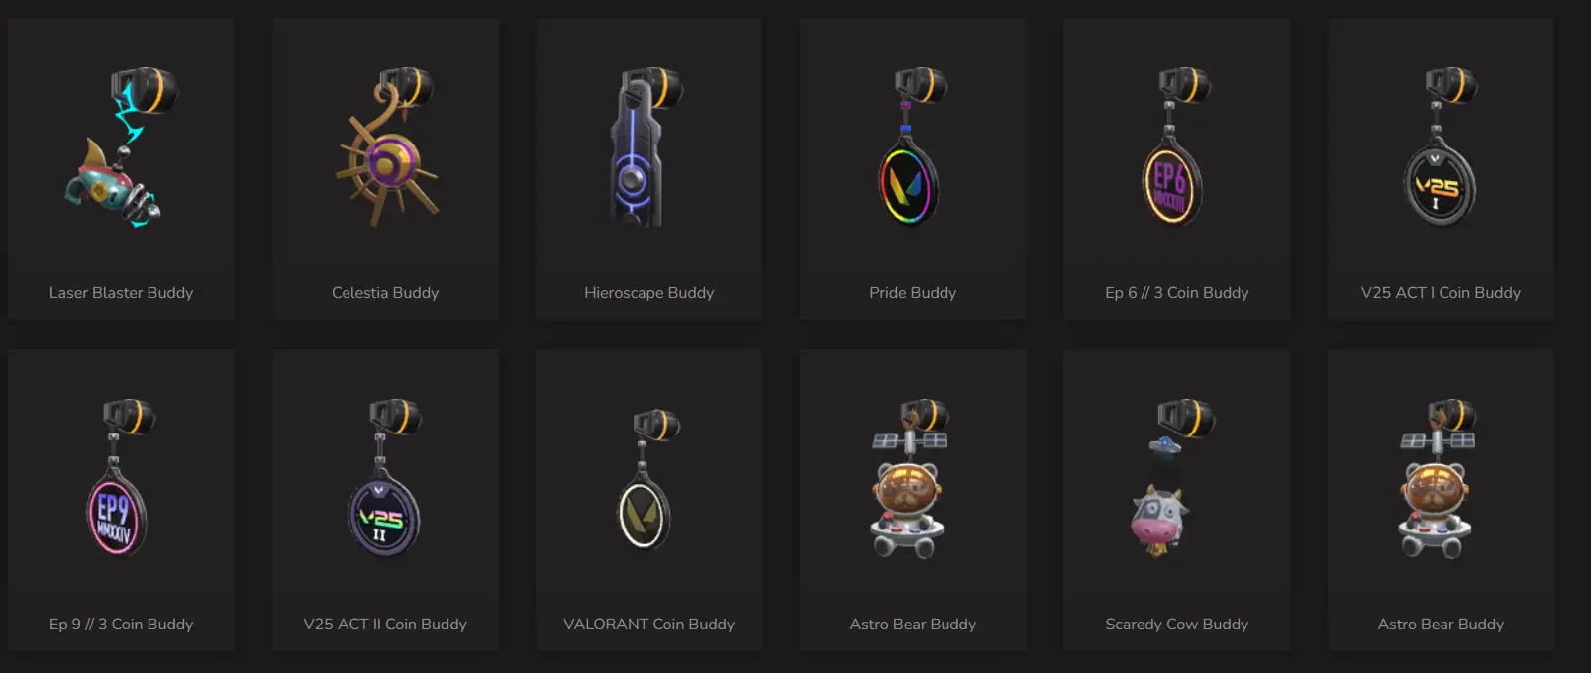Select the Ep 9 // 3 Coin Buddy label
This screenshot has width=1591, height=673.
coord(121,625)
